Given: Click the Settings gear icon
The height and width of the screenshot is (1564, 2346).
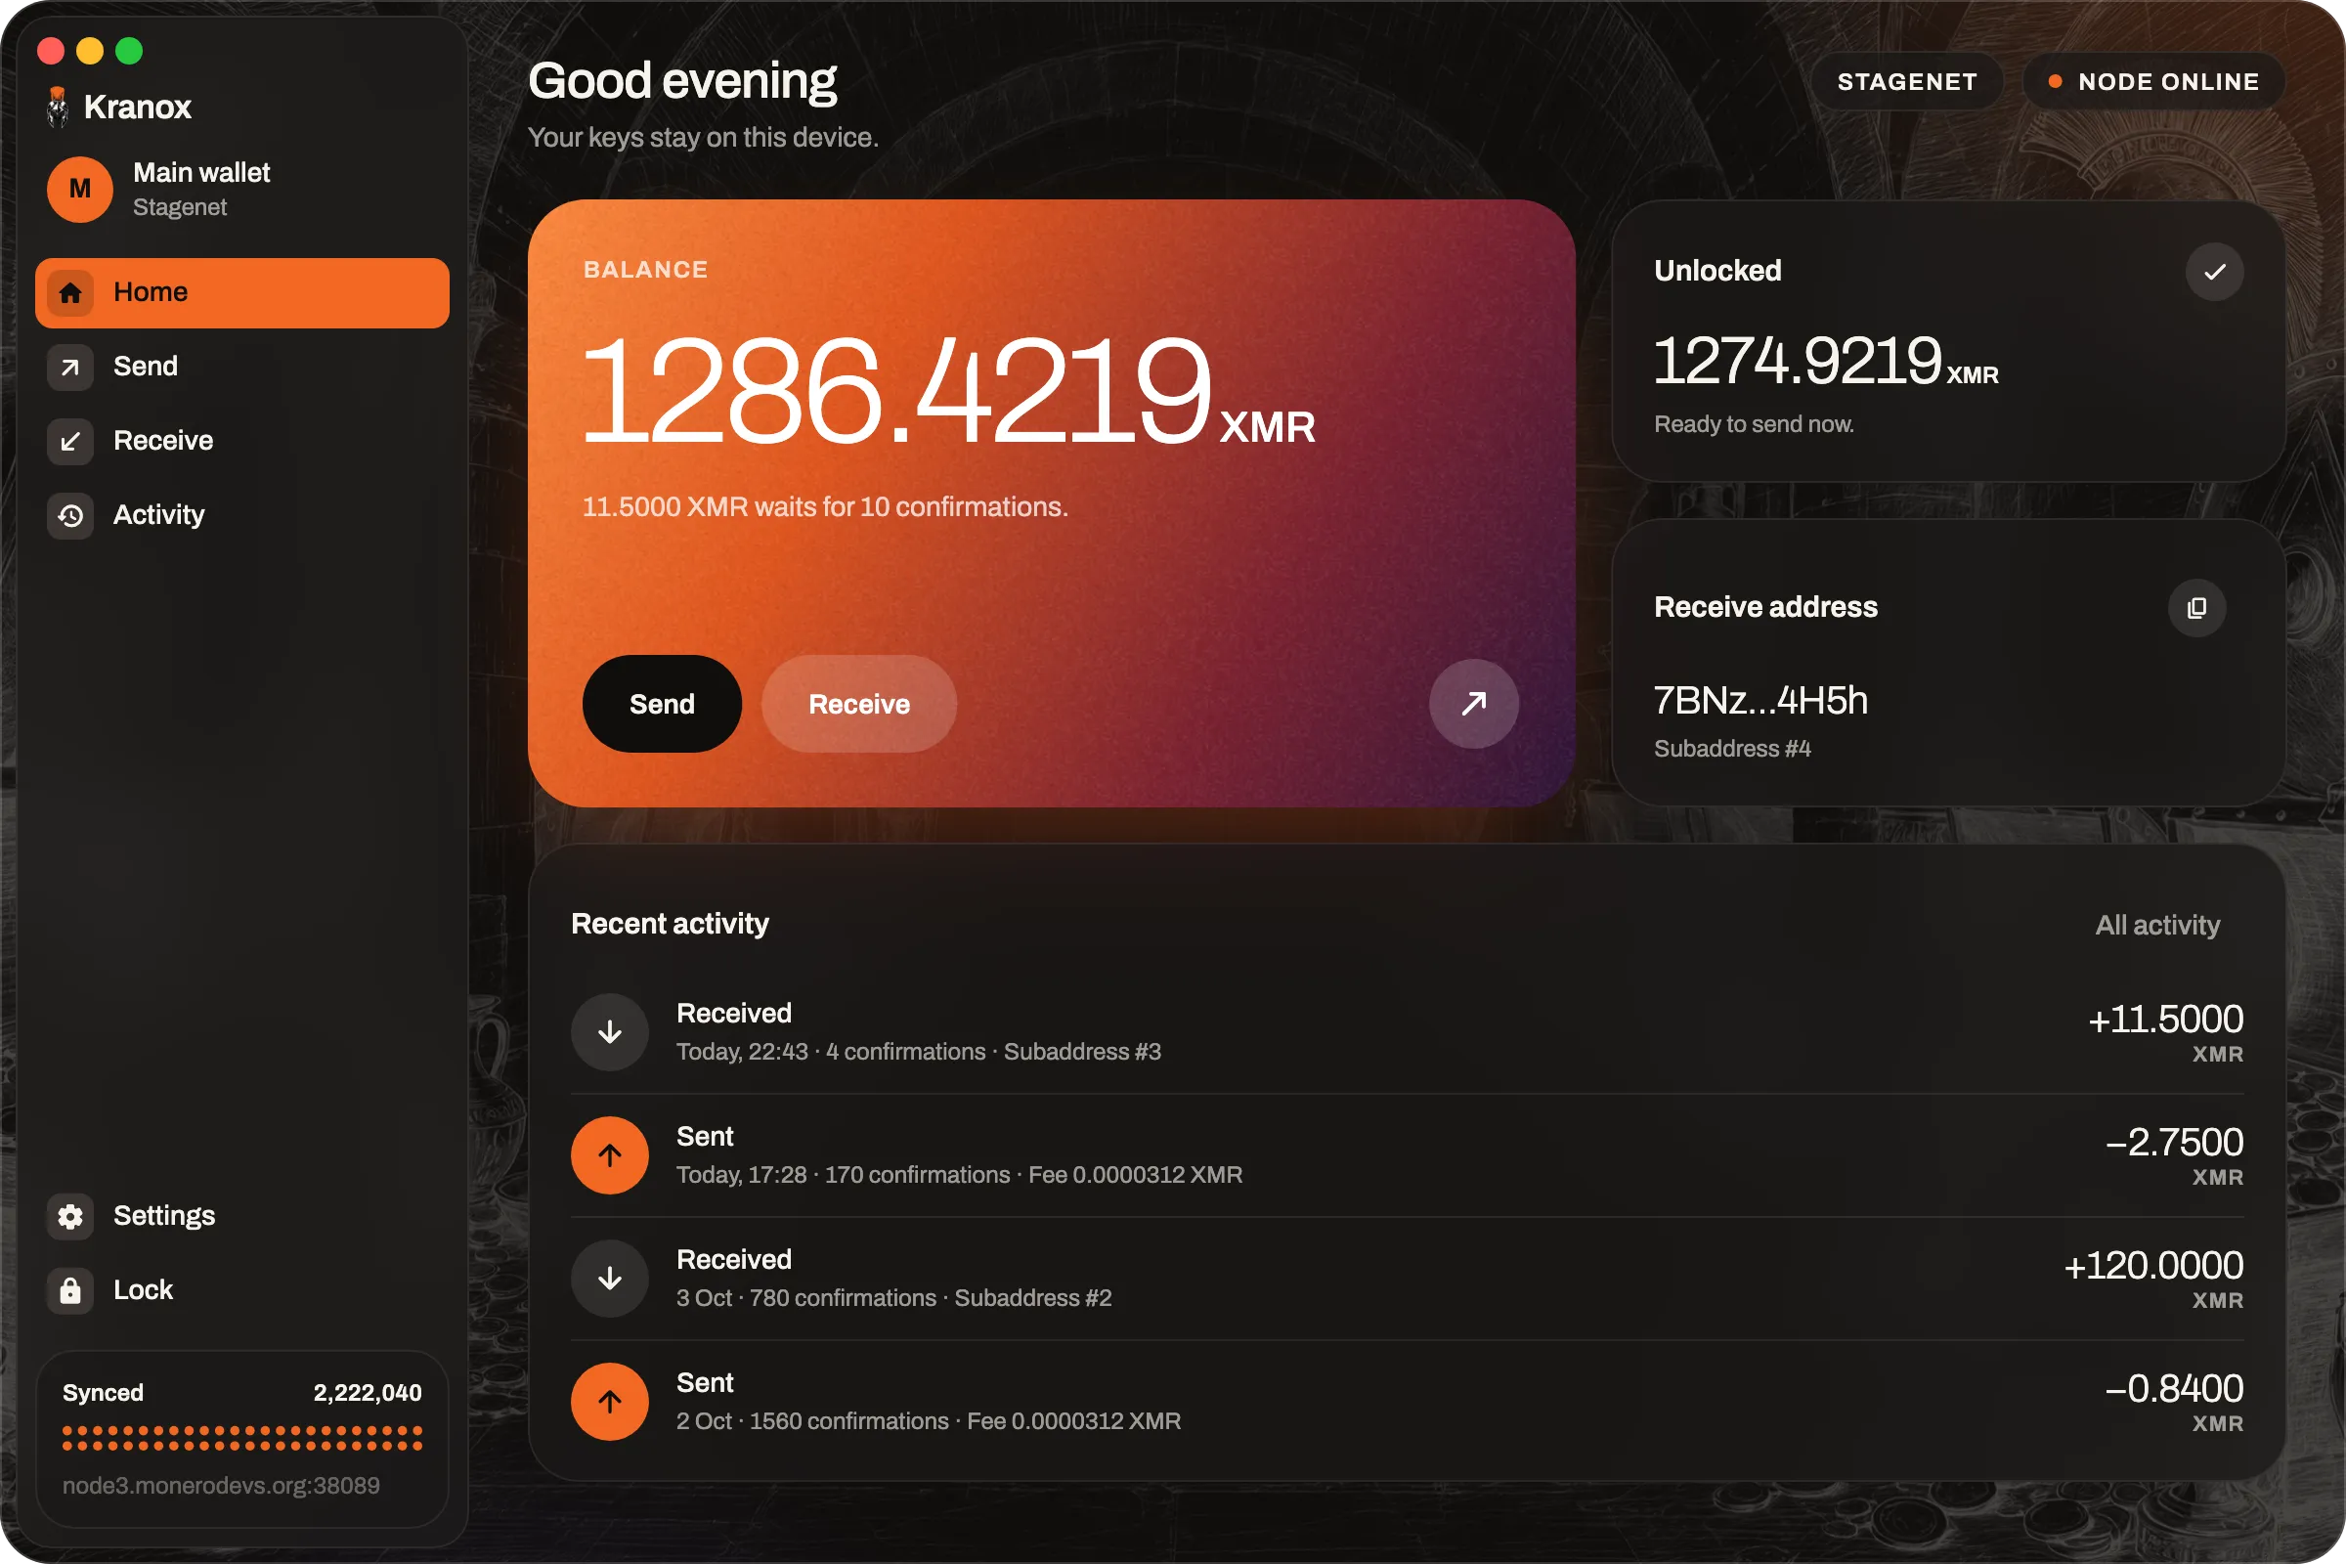Looking at the screenshot, I should tap(69, 1217).
